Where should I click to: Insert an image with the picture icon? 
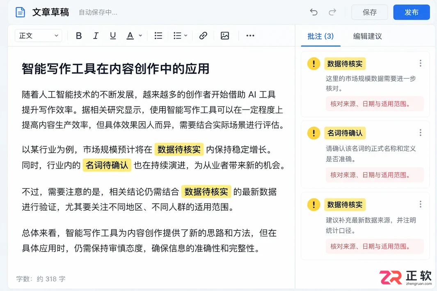pyautogui.click(x=225, y=36)
